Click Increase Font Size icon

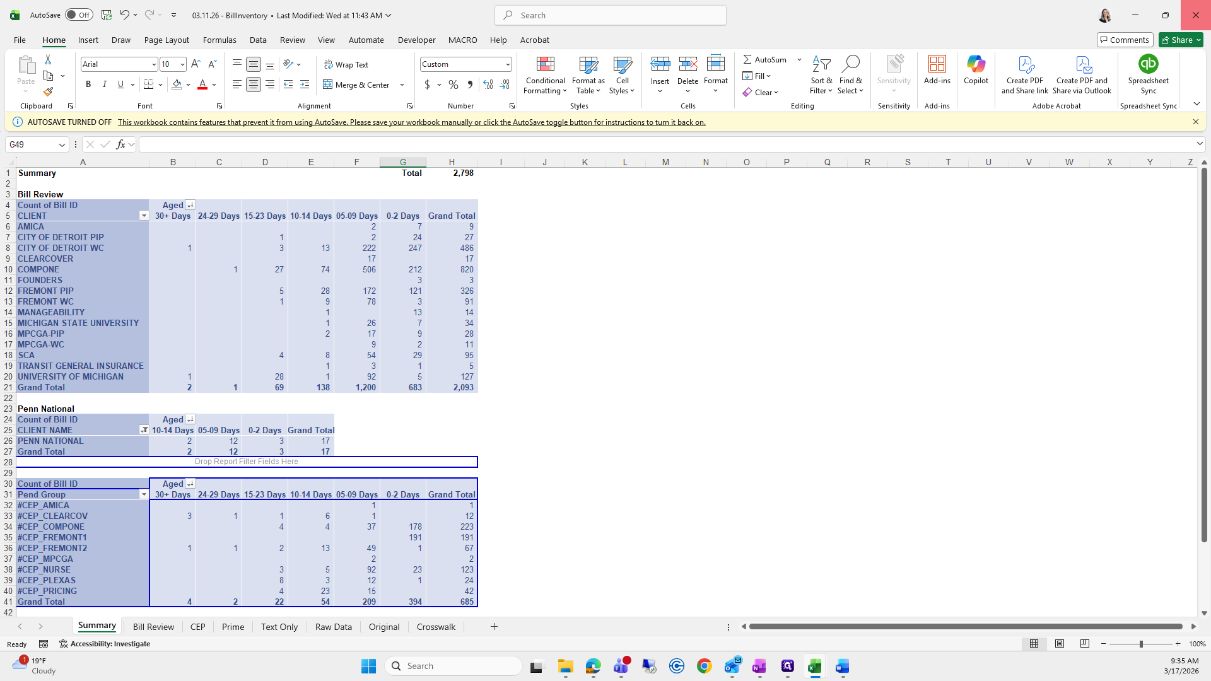(196, 64)
